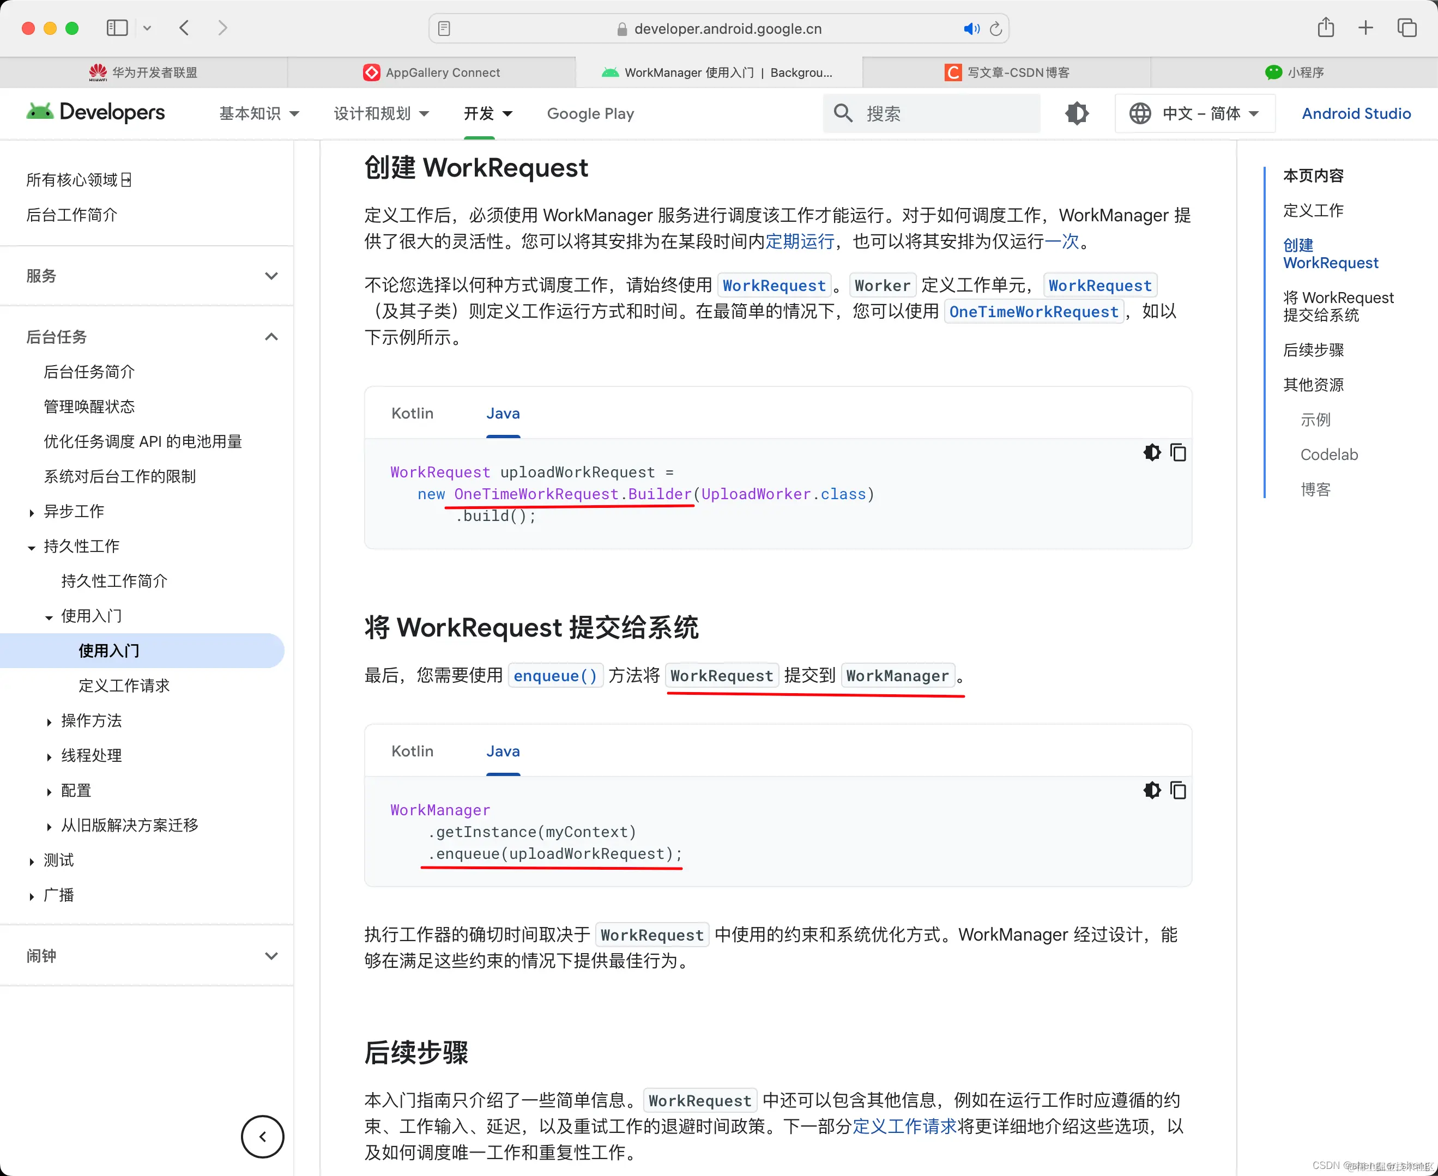The width and height of the screenshot is (1438, 1176).
Task: Open a new browser tab
Action: coord(1366,28)
